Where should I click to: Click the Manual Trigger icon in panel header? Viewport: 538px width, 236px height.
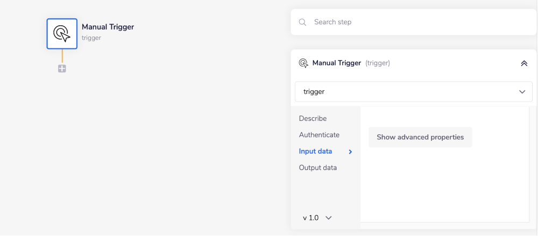coord(303,63)
